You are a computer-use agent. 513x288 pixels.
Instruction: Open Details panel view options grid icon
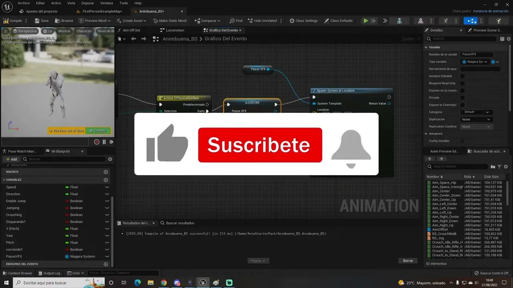pos(502,39)
